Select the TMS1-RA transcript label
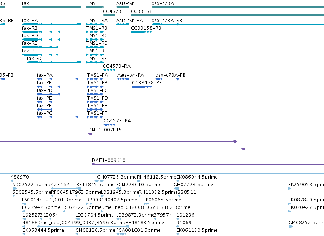Screen dimensions: 324x236 coord(97,21)
